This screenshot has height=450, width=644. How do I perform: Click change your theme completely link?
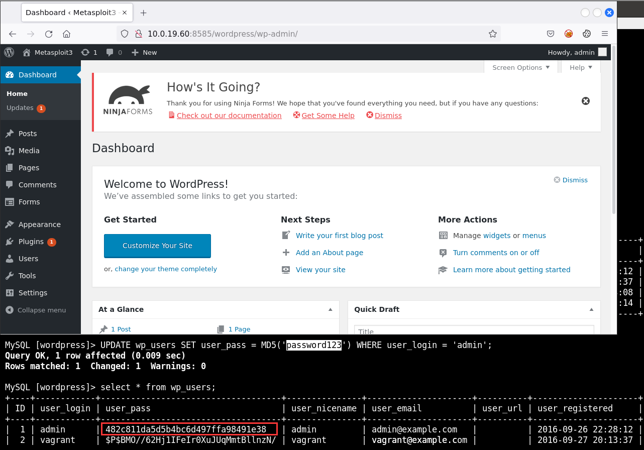[166, 269]
